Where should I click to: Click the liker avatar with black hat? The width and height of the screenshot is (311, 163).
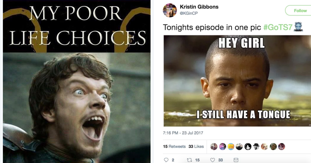click(x=256, y=146)
